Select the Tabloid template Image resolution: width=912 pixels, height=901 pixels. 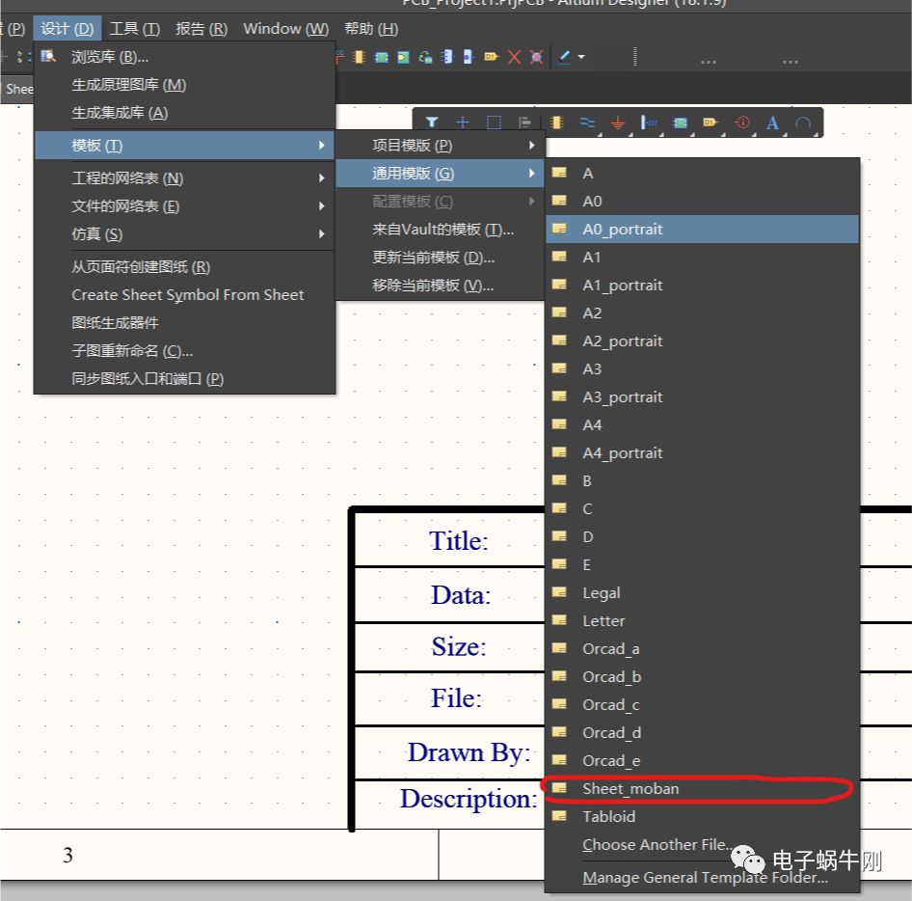pyautogui.click(x=702, y=817)
